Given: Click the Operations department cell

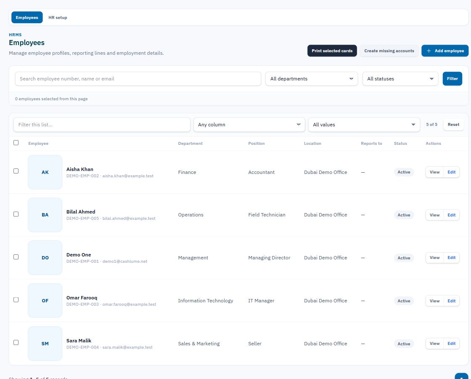Looking at the screenshot, I should point(191,215).
